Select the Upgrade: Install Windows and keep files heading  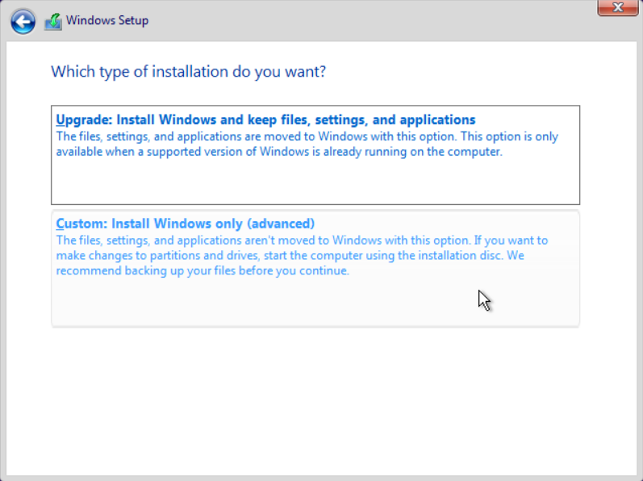(265, 119)
